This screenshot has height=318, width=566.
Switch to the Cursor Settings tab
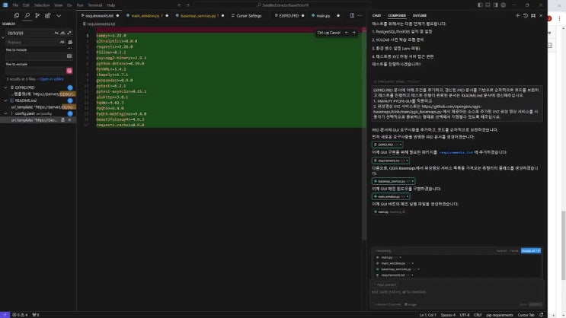(248, 16)
